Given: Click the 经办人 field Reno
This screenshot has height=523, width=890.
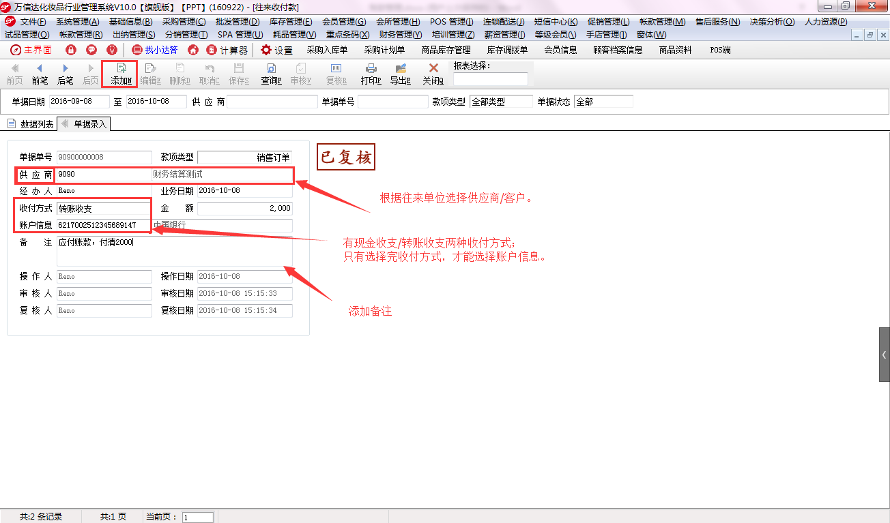Looking at the screenshot, I should coord(104,191).
